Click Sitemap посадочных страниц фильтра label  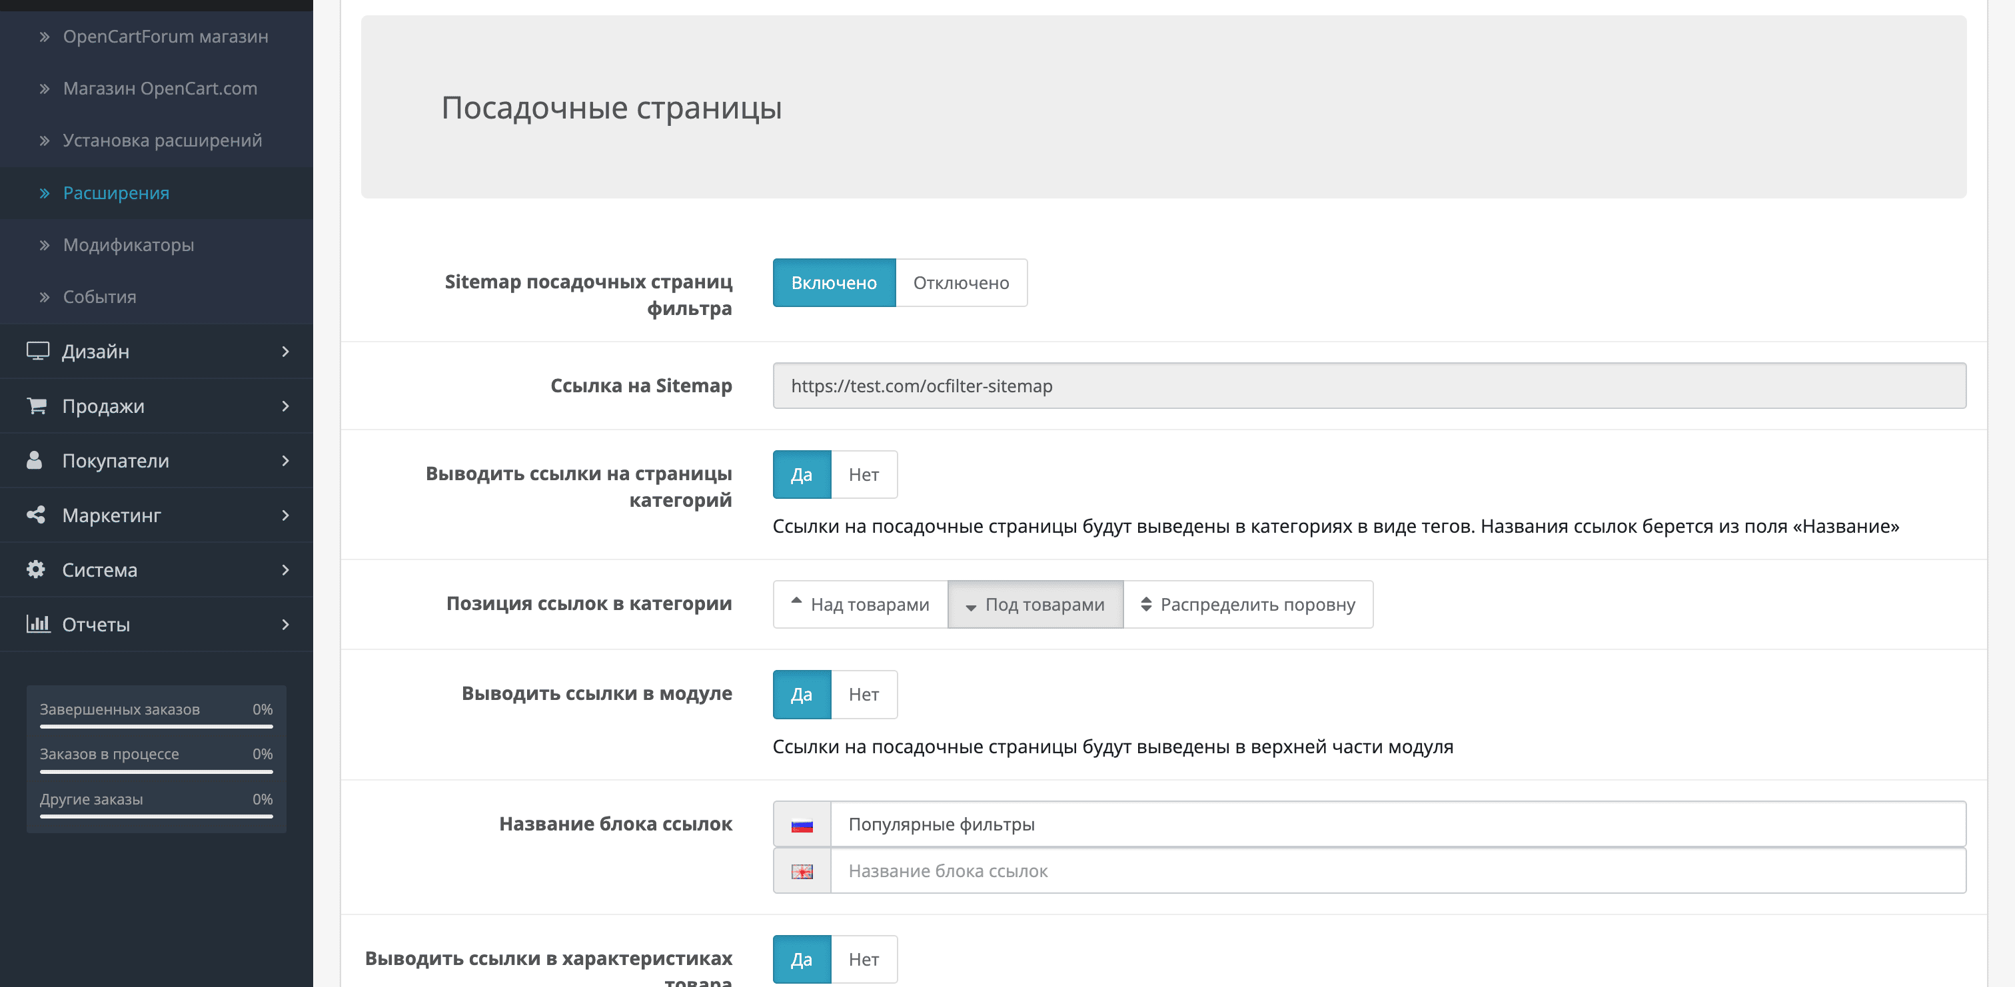pos(588,295)
